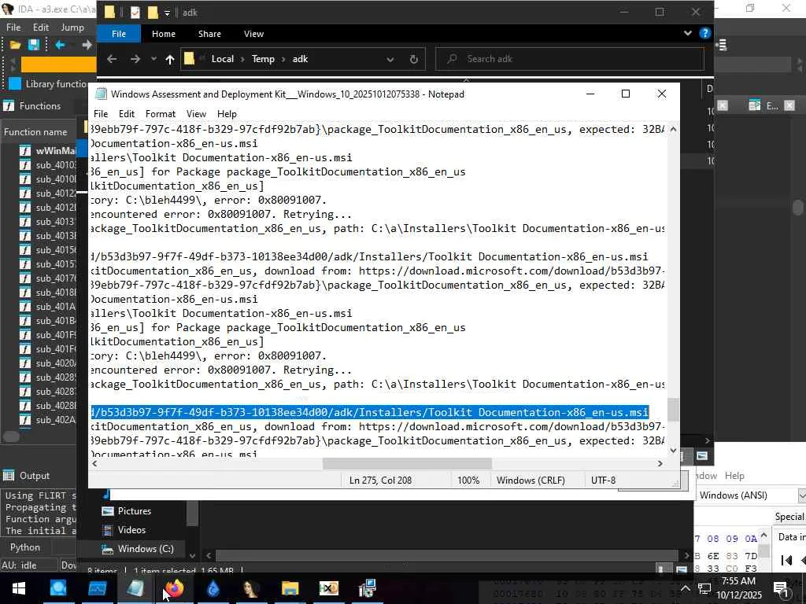This screenshot has height=604, width=806.
Task: Click IDA list view icon at right toolbar
Action: 721,45
